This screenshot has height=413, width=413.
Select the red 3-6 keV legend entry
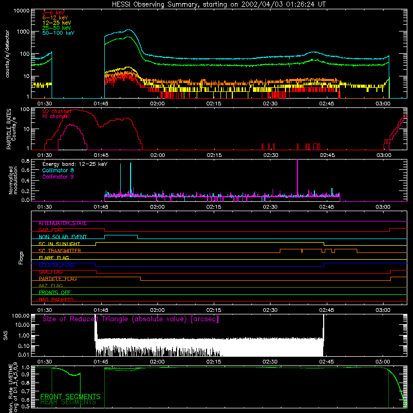(54, 12)
